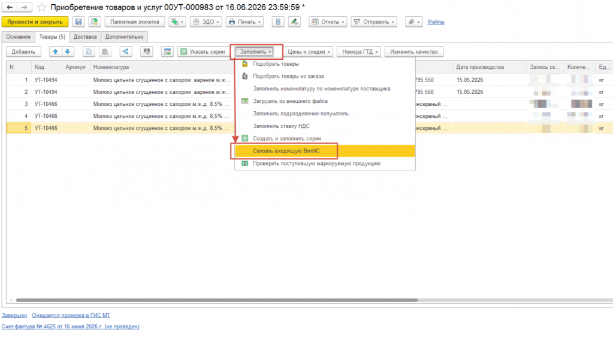The height and width of the screenshot is (345, 613).
Task: Select row 1 code УТ-10494
Action: tap(46, 80)
